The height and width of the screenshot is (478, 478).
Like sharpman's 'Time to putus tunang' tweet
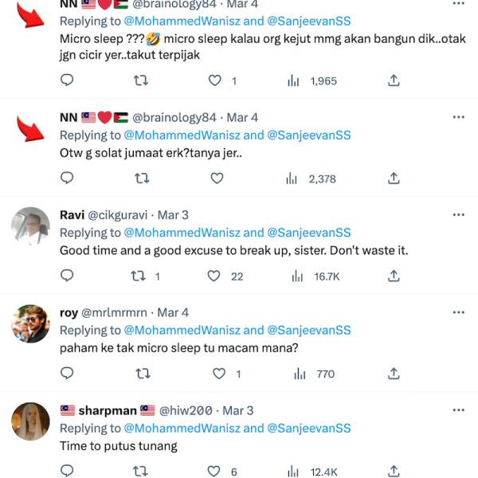(x=214, y=472)
